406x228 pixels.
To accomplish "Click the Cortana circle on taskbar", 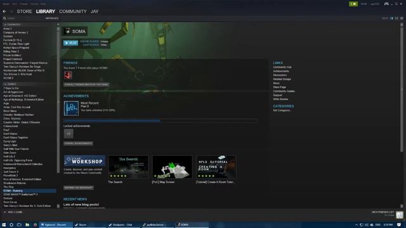I will point(11,225).
